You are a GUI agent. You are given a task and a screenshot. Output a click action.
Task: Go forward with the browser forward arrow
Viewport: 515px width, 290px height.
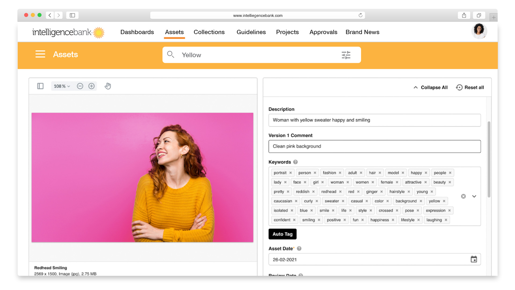pyautogui.click(x=58, y=15)
